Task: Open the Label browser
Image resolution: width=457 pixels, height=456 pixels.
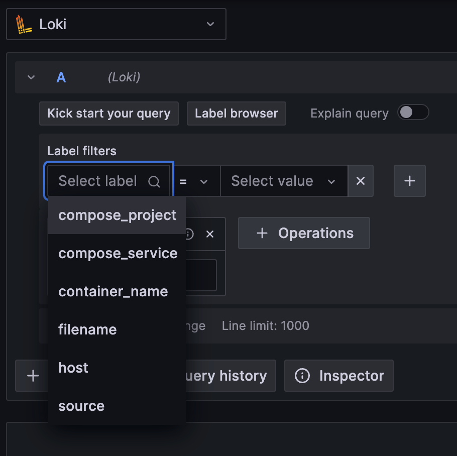Action: pos(236,113)
